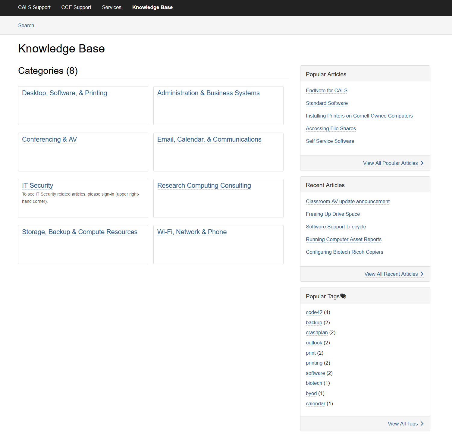
Task: Click the chevron next to View All Recent Articles
Action: coord(422,274)
